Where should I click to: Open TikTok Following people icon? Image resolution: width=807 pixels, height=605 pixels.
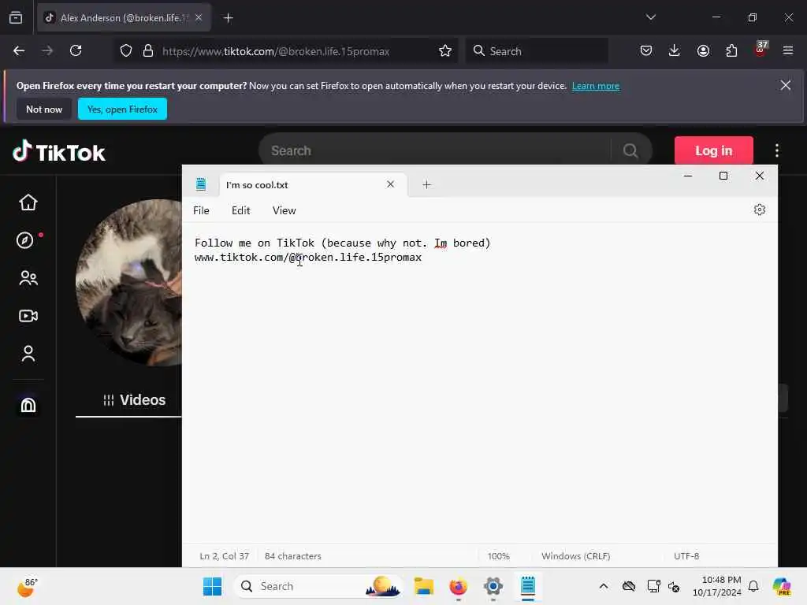[x=28, y=278]
